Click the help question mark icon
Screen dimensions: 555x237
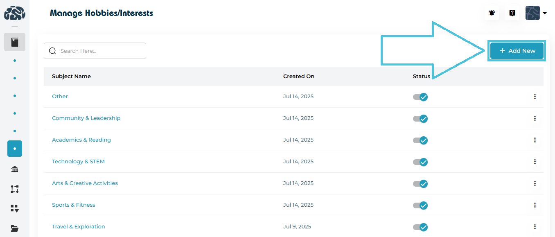pos(512,13)
